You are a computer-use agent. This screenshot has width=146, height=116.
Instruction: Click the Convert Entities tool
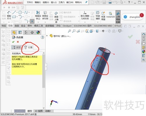[45, 16]
